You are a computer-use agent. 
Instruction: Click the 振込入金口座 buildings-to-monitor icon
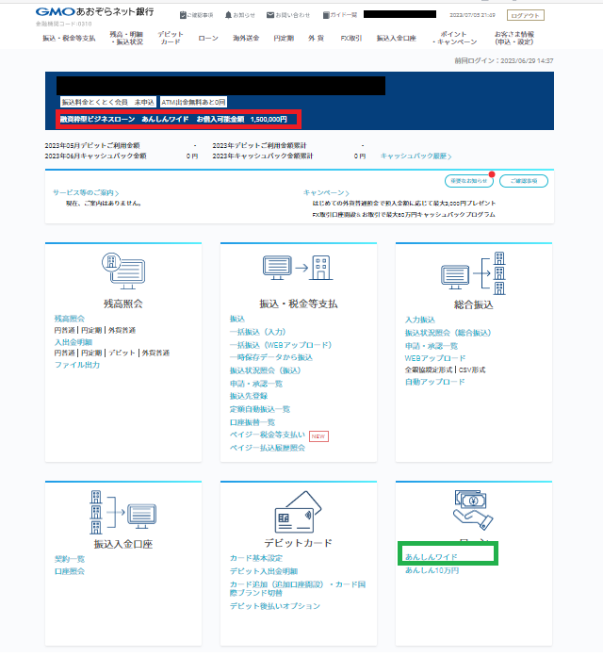[x=123, y=512]
